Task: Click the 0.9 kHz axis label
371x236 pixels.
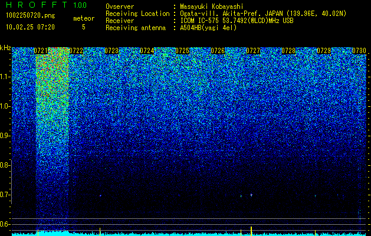Action: (5, 136)
